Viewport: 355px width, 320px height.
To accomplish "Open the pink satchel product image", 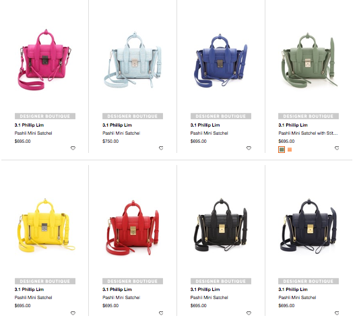I will [x=44, y=60].
